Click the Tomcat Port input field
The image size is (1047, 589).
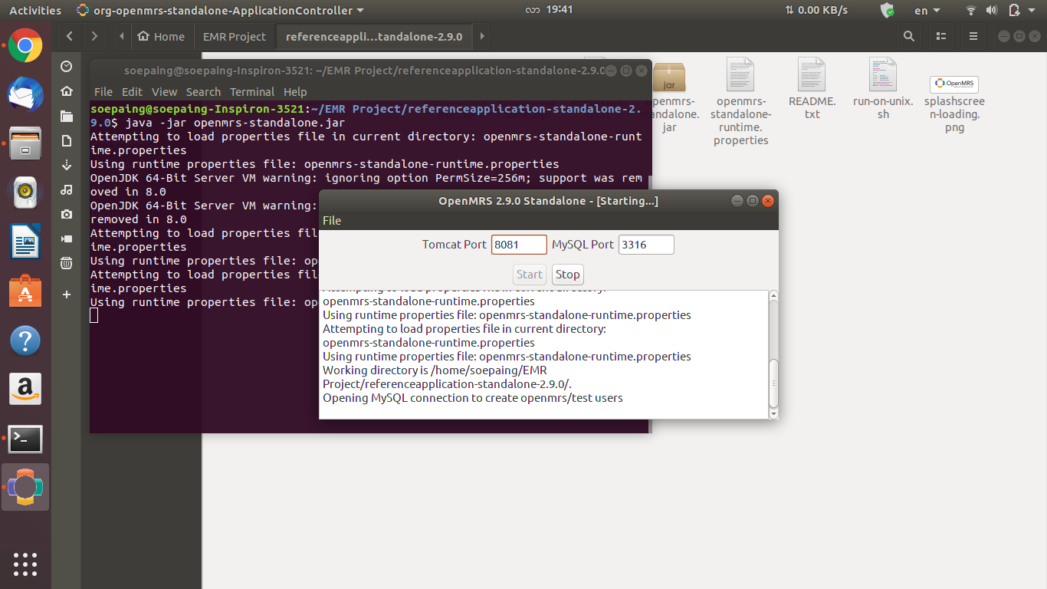(519, 245)
